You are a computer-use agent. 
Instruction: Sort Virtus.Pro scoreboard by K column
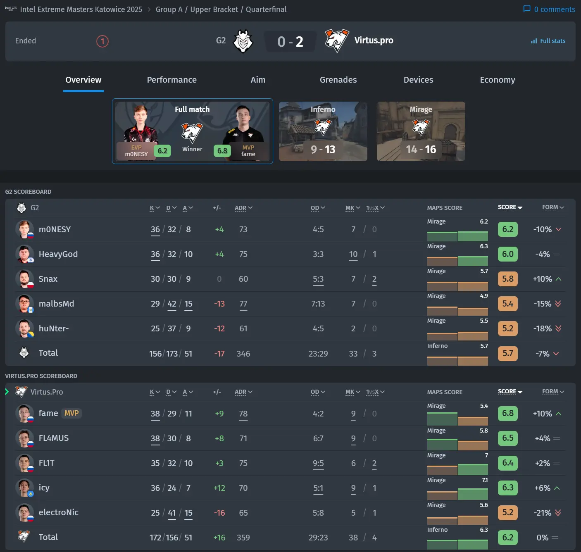(155, 392)
